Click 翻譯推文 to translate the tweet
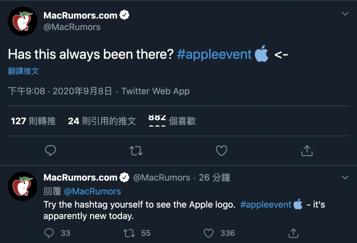The width and height of the screenshot is (357, 243). (23, 71)
